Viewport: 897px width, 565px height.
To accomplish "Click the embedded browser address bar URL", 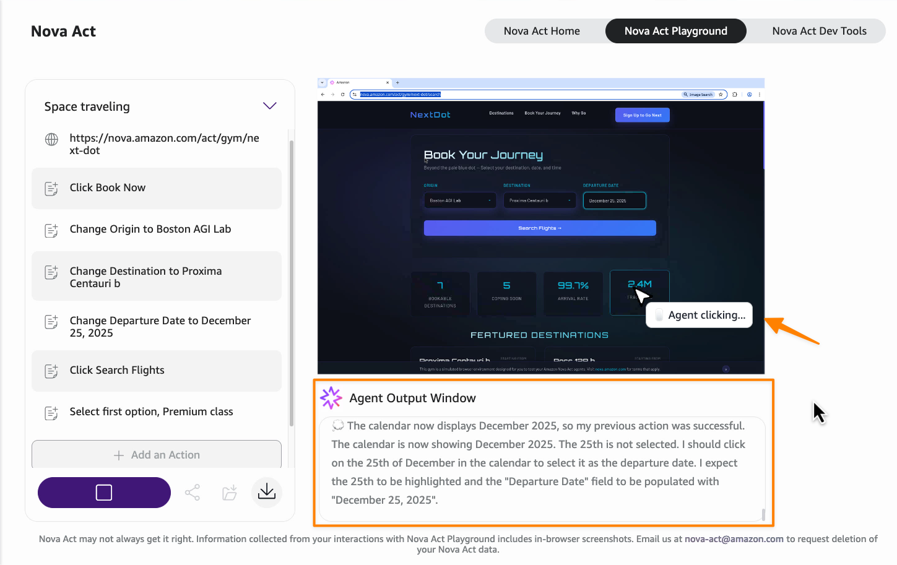I will pos(400,95).
